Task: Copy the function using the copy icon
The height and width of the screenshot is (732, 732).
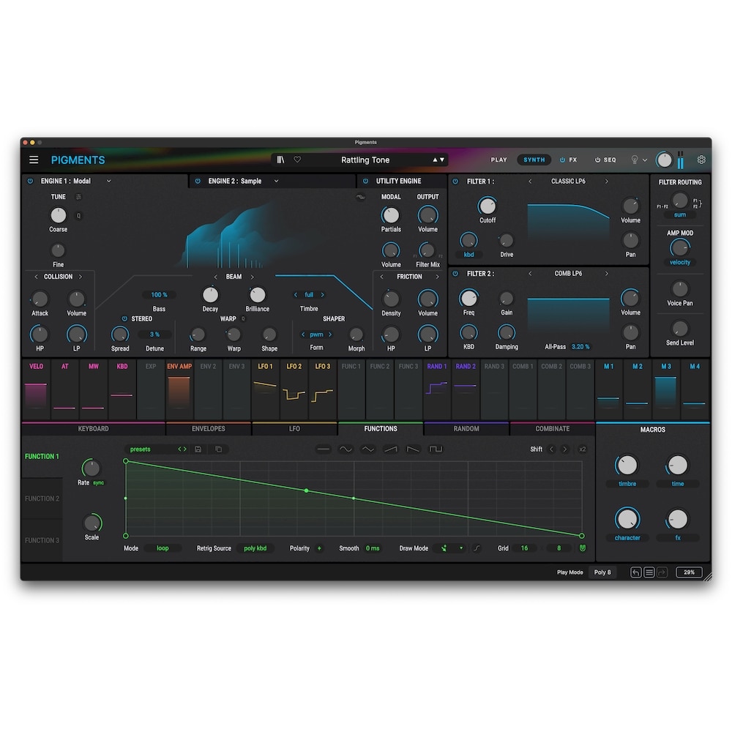Action: (x=217, y=449)
